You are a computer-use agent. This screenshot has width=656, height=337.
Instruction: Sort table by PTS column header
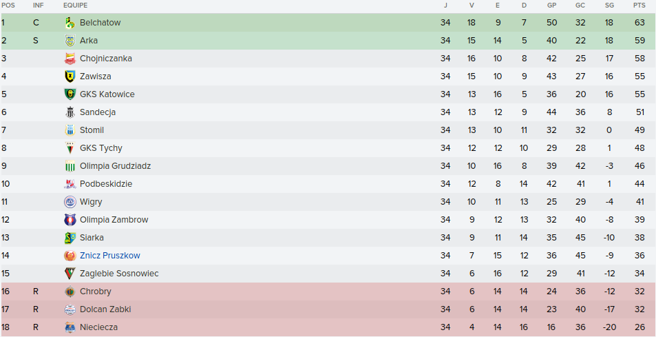click(639, 6)
